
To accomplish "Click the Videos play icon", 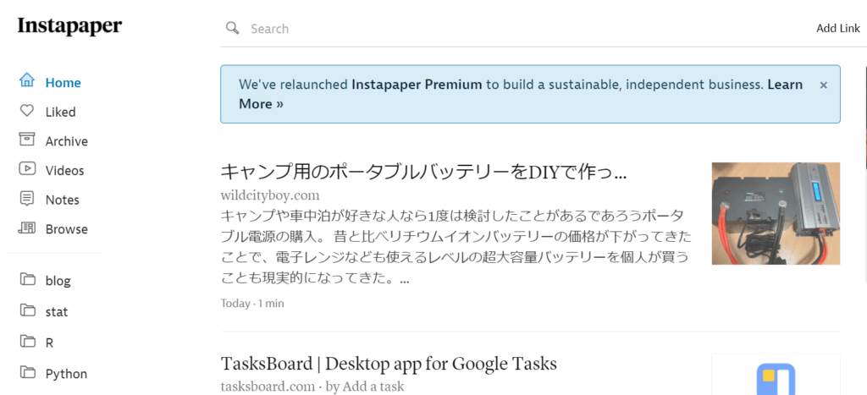I will [x=26, y=168].
